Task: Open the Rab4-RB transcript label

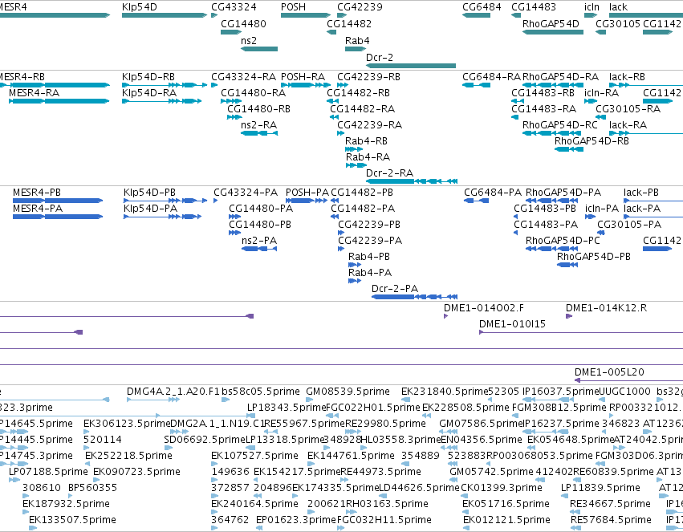Action: (366, 141)
